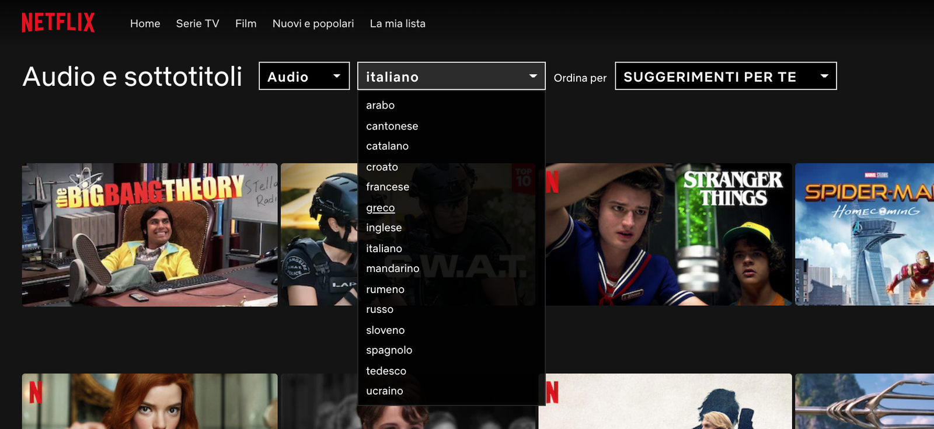The image size is (934, 429).
Task: Pick tedesco from the list
Action: pyautogui.click(x=386, y=371)
